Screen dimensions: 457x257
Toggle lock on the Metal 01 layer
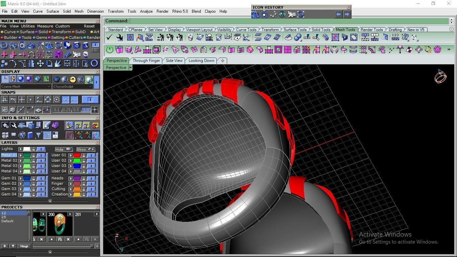(x=33, y=155)
